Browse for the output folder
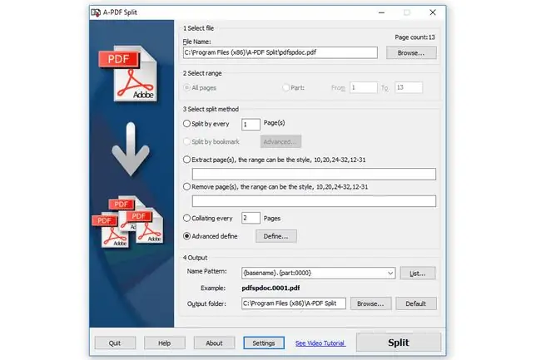 coord(371,303)
